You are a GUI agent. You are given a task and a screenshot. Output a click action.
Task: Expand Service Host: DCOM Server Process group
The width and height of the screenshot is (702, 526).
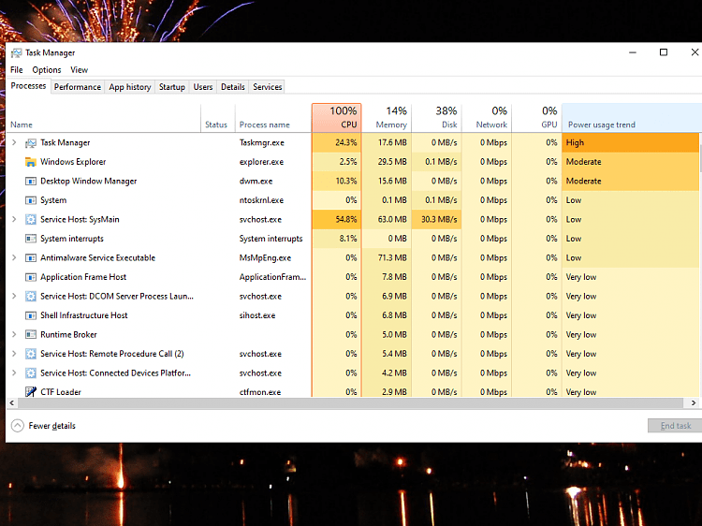(14, 296)
